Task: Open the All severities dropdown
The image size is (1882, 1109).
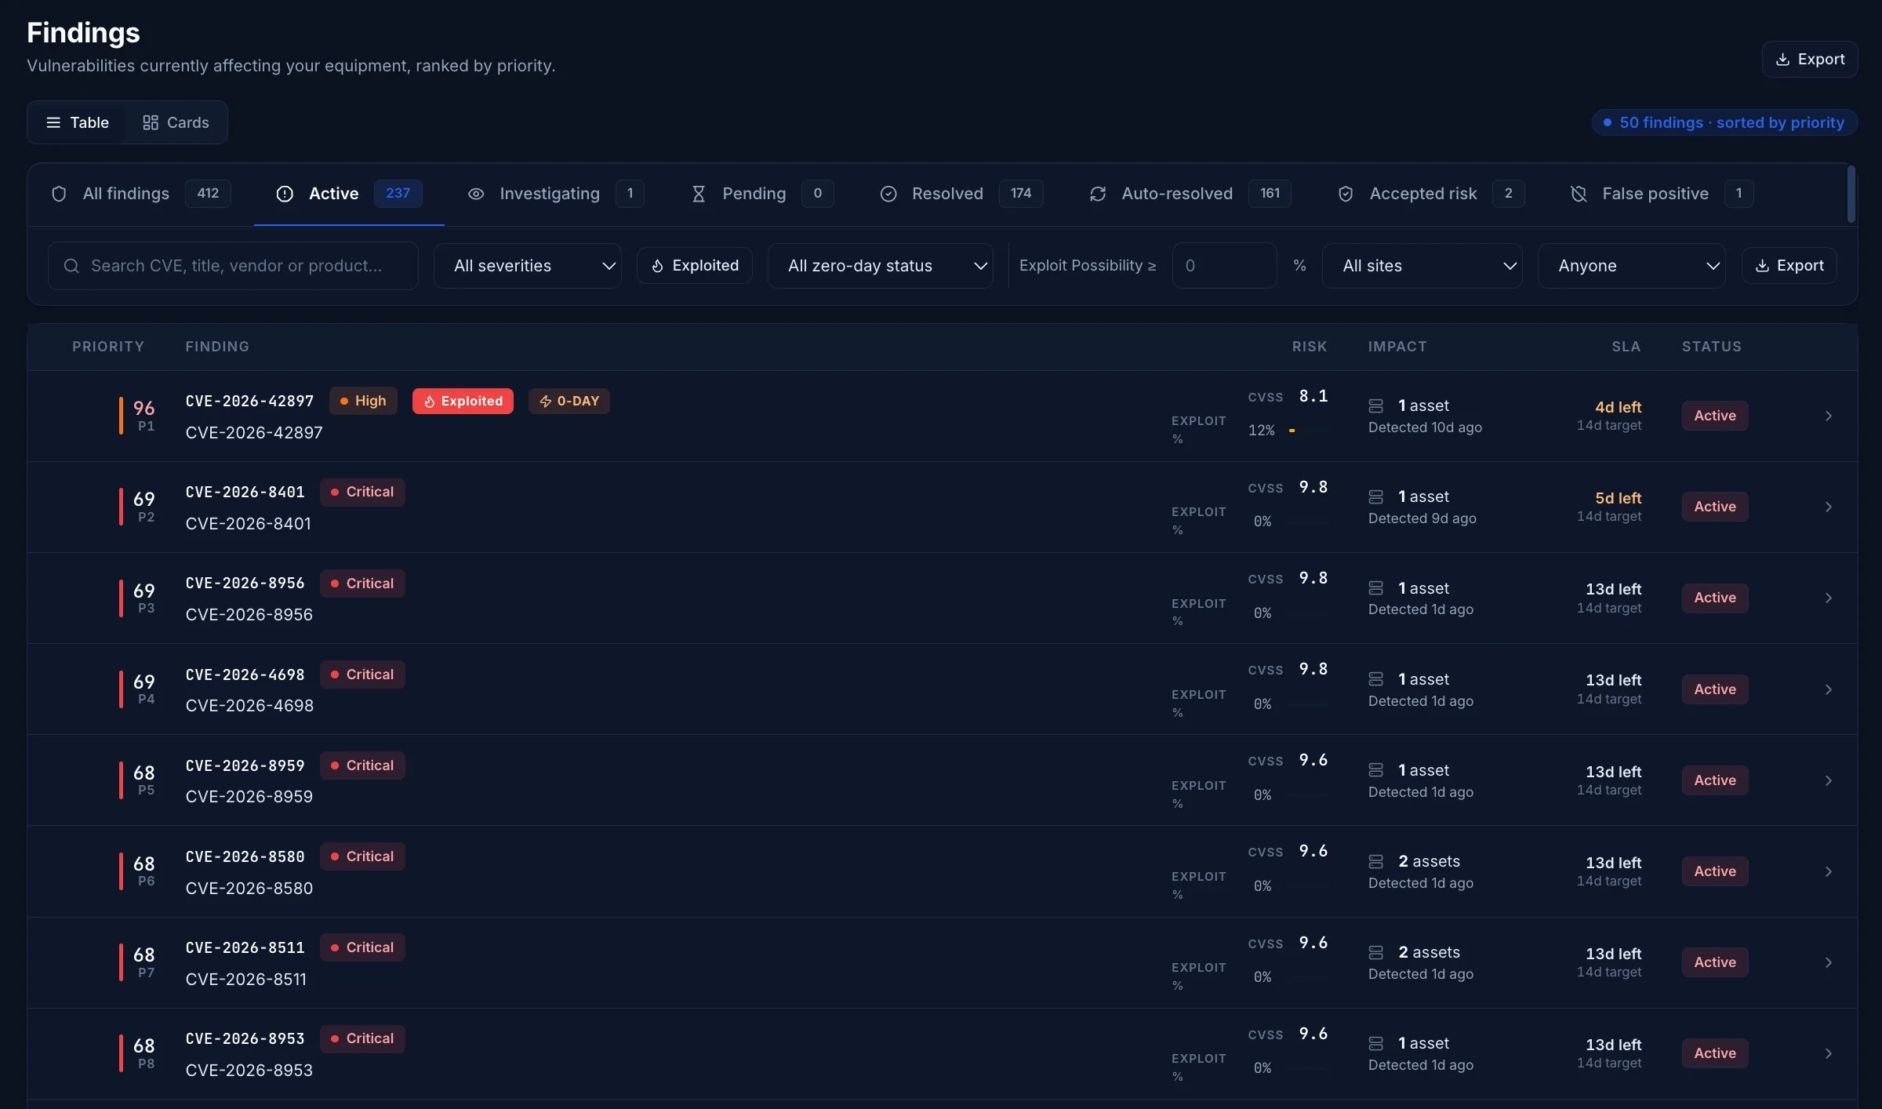Action: 528,266
